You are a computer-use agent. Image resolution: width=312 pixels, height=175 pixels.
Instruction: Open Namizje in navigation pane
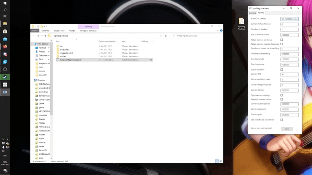42,48
